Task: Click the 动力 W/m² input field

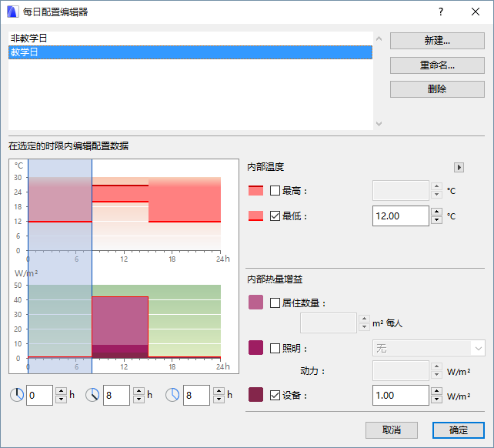Action: [400, 371]
